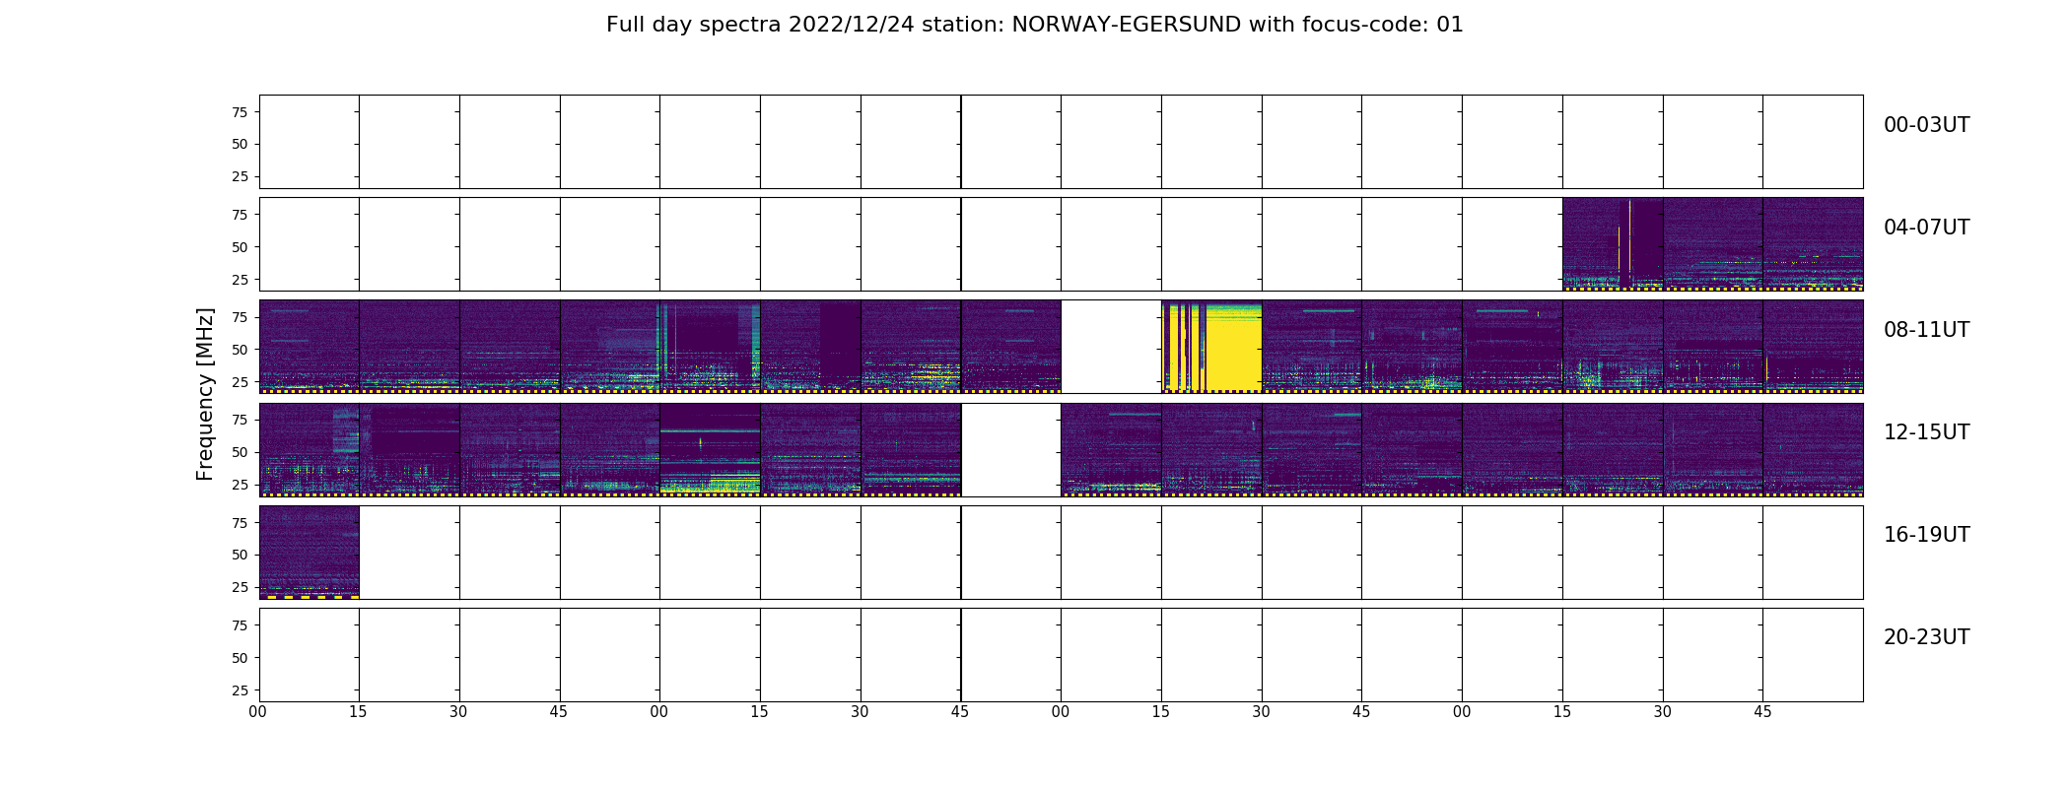Click the last spectrogram panel in the 12-15UT row
This screenshot has width=2070, height=788.
pos(1813,449)
